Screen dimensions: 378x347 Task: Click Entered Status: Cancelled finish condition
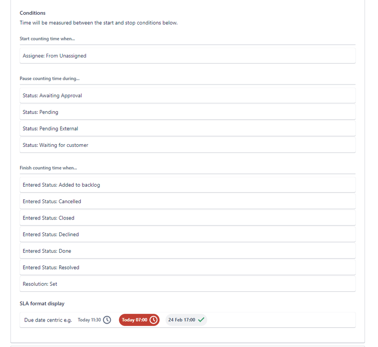tap(188, 201)
